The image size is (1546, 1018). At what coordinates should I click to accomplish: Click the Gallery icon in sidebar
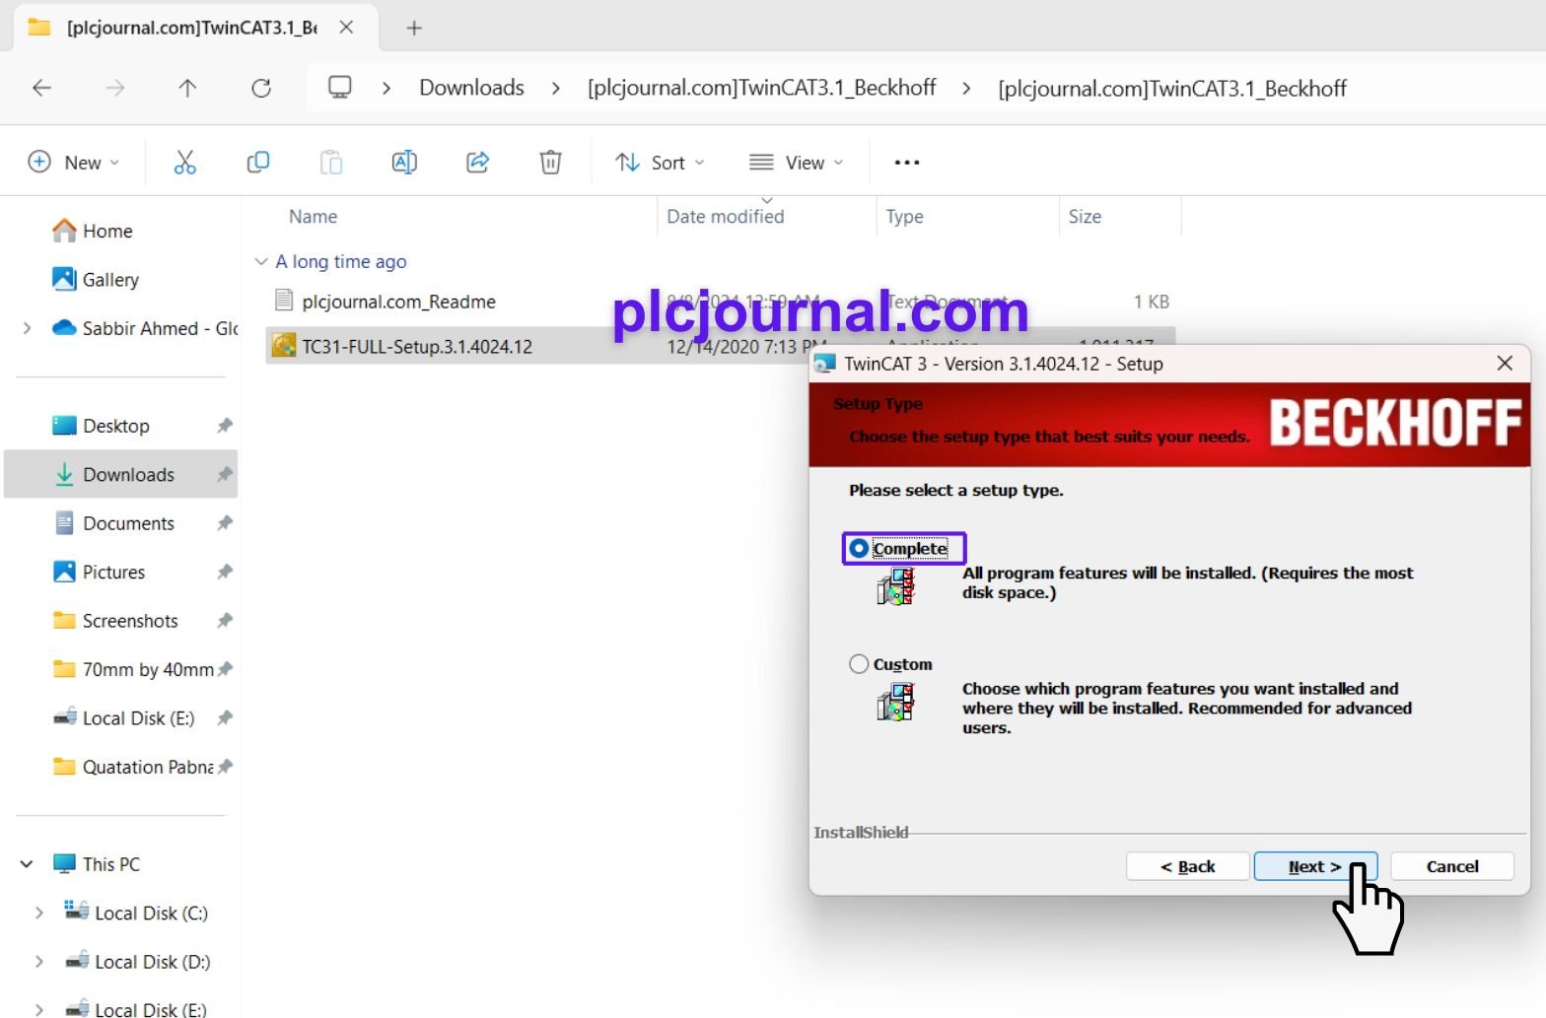point(64,279)
